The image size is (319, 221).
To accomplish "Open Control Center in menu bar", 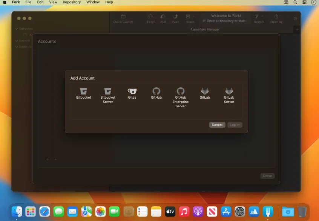I will tap(305, 2).
